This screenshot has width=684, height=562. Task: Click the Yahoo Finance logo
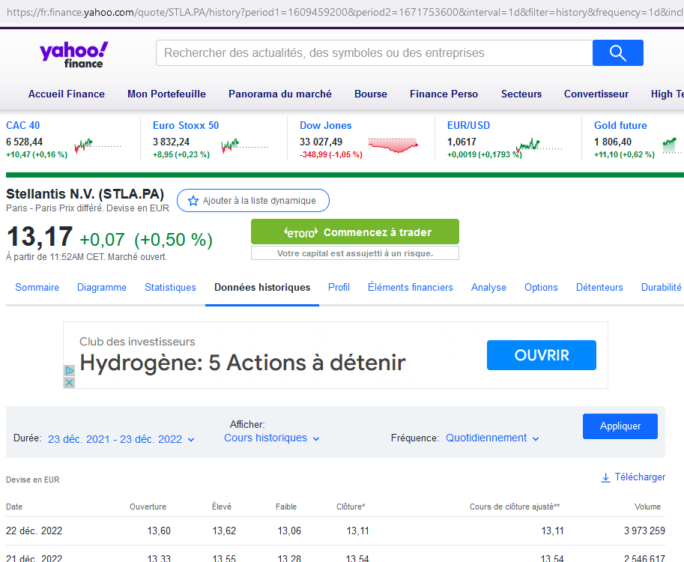(73, 55)
